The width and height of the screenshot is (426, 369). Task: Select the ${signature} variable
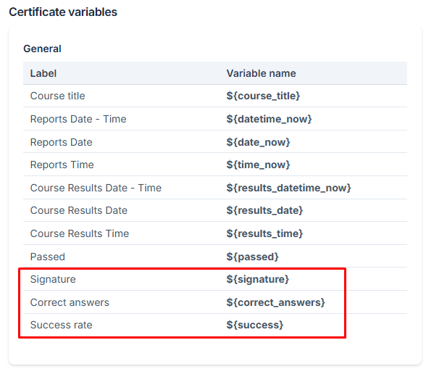point(258,279)
